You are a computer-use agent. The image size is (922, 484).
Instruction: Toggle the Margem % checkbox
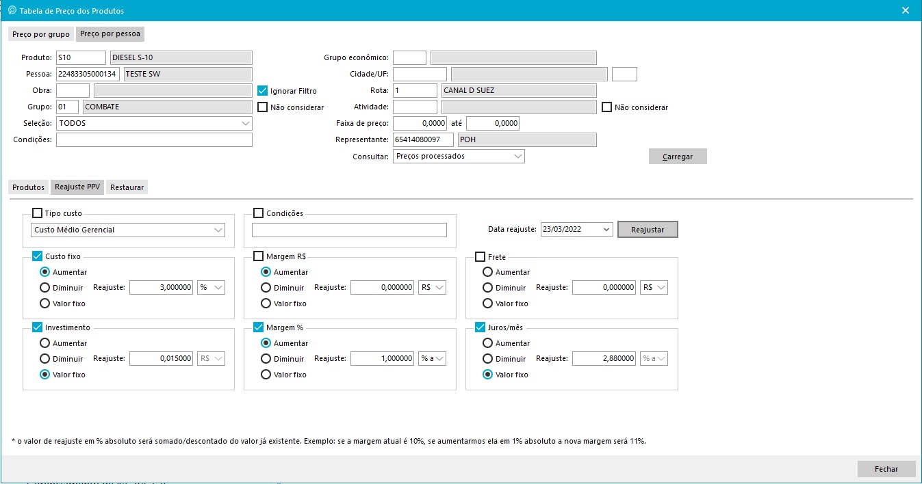tap(258, 327)
